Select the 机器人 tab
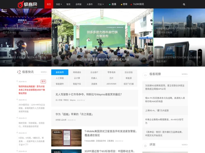This screenshot has width=205, height=153. (x=94, y=78)
